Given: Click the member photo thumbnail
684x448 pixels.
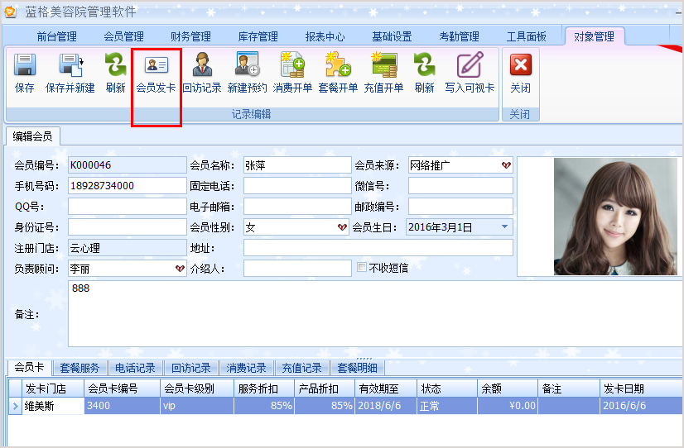Looking at the screenshot, I should (615, 217).
